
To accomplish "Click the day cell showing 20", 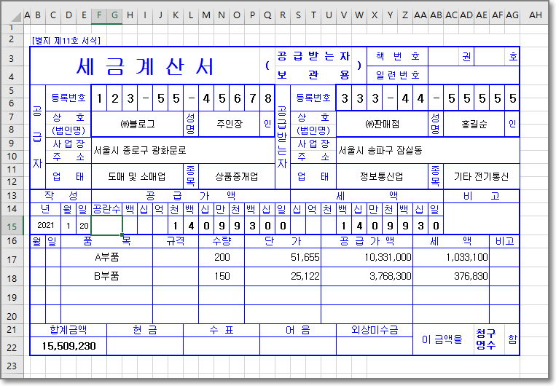I will (x=84, y=226).
